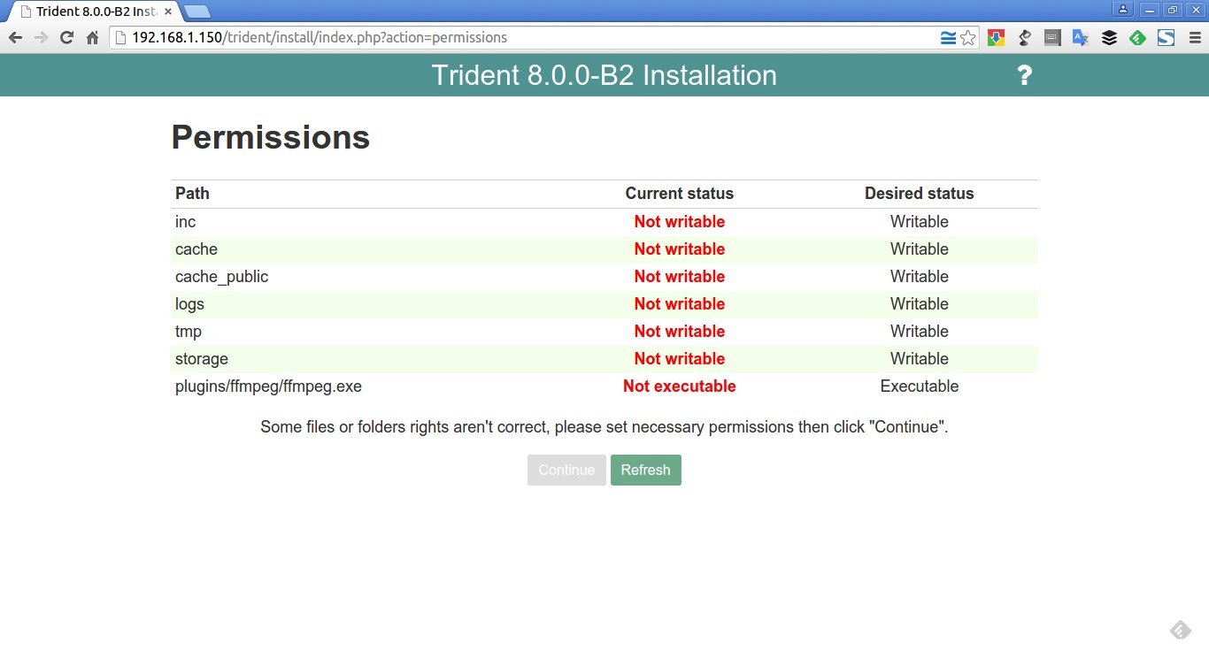Click Writable in the logs row

click(x=920, y=303)
